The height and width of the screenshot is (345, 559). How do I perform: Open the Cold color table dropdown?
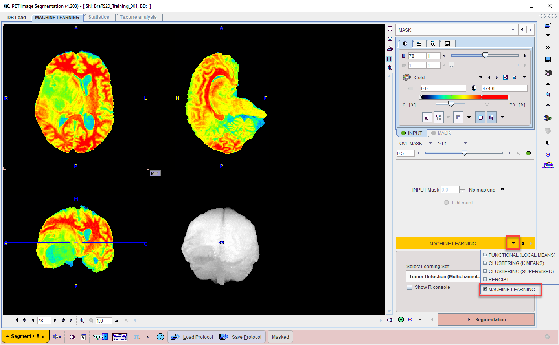[480, 77]
